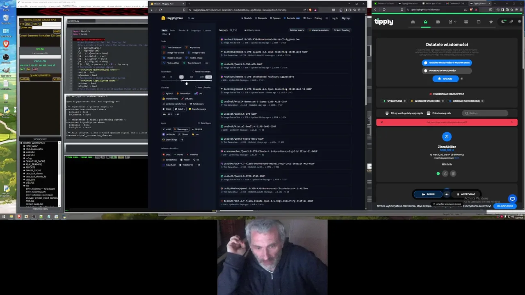Toggle the Safetensors library filter
Image resolution: width=525 pixels, height=295 pixels.
(x=196, y=104)
